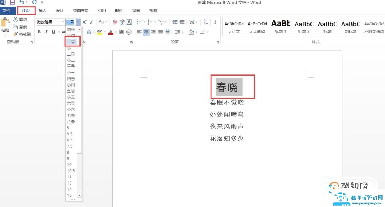Screen dimensions: 385x207
Task: Toggle bold formatting on selected text
Action: pyautogui.click(x=39, y=32)
